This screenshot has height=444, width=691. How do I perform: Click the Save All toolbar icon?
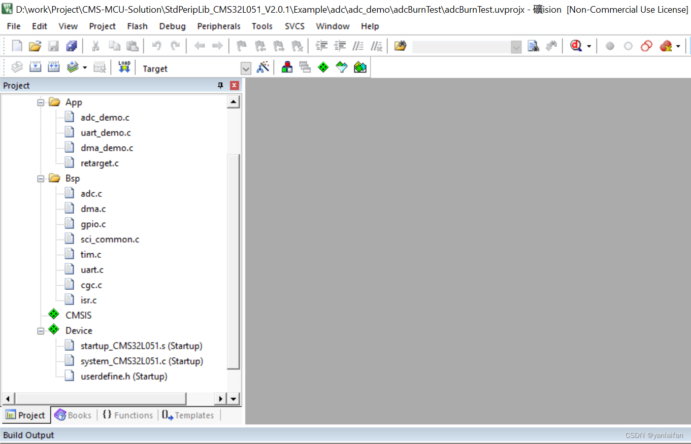[x=72, y=46]
